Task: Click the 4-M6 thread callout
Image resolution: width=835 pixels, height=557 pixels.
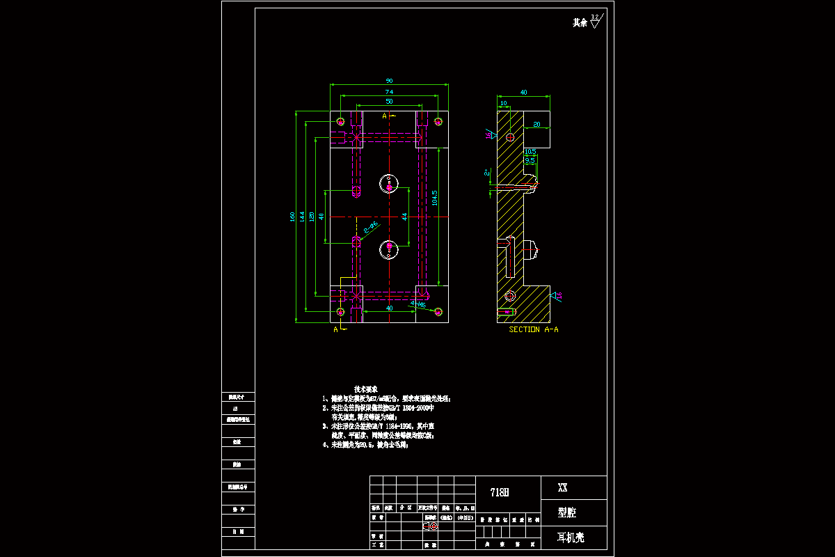Action: click(x=418, y=304)
